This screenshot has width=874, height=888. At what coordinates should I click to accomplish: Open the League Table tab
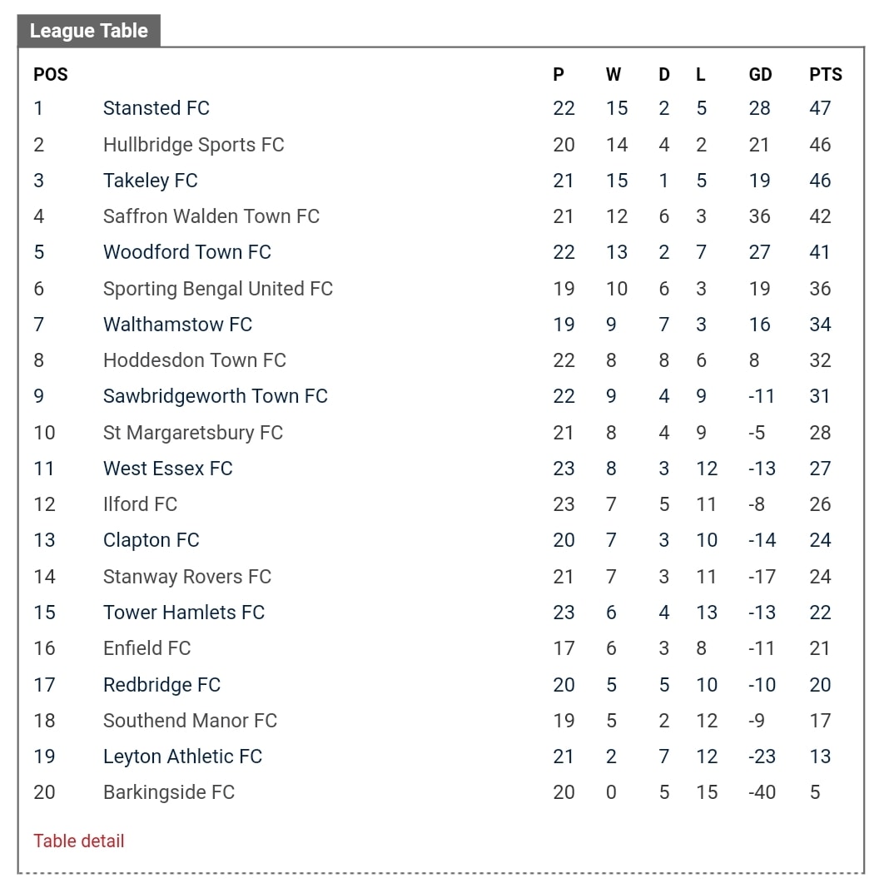(x=89, y=31)
